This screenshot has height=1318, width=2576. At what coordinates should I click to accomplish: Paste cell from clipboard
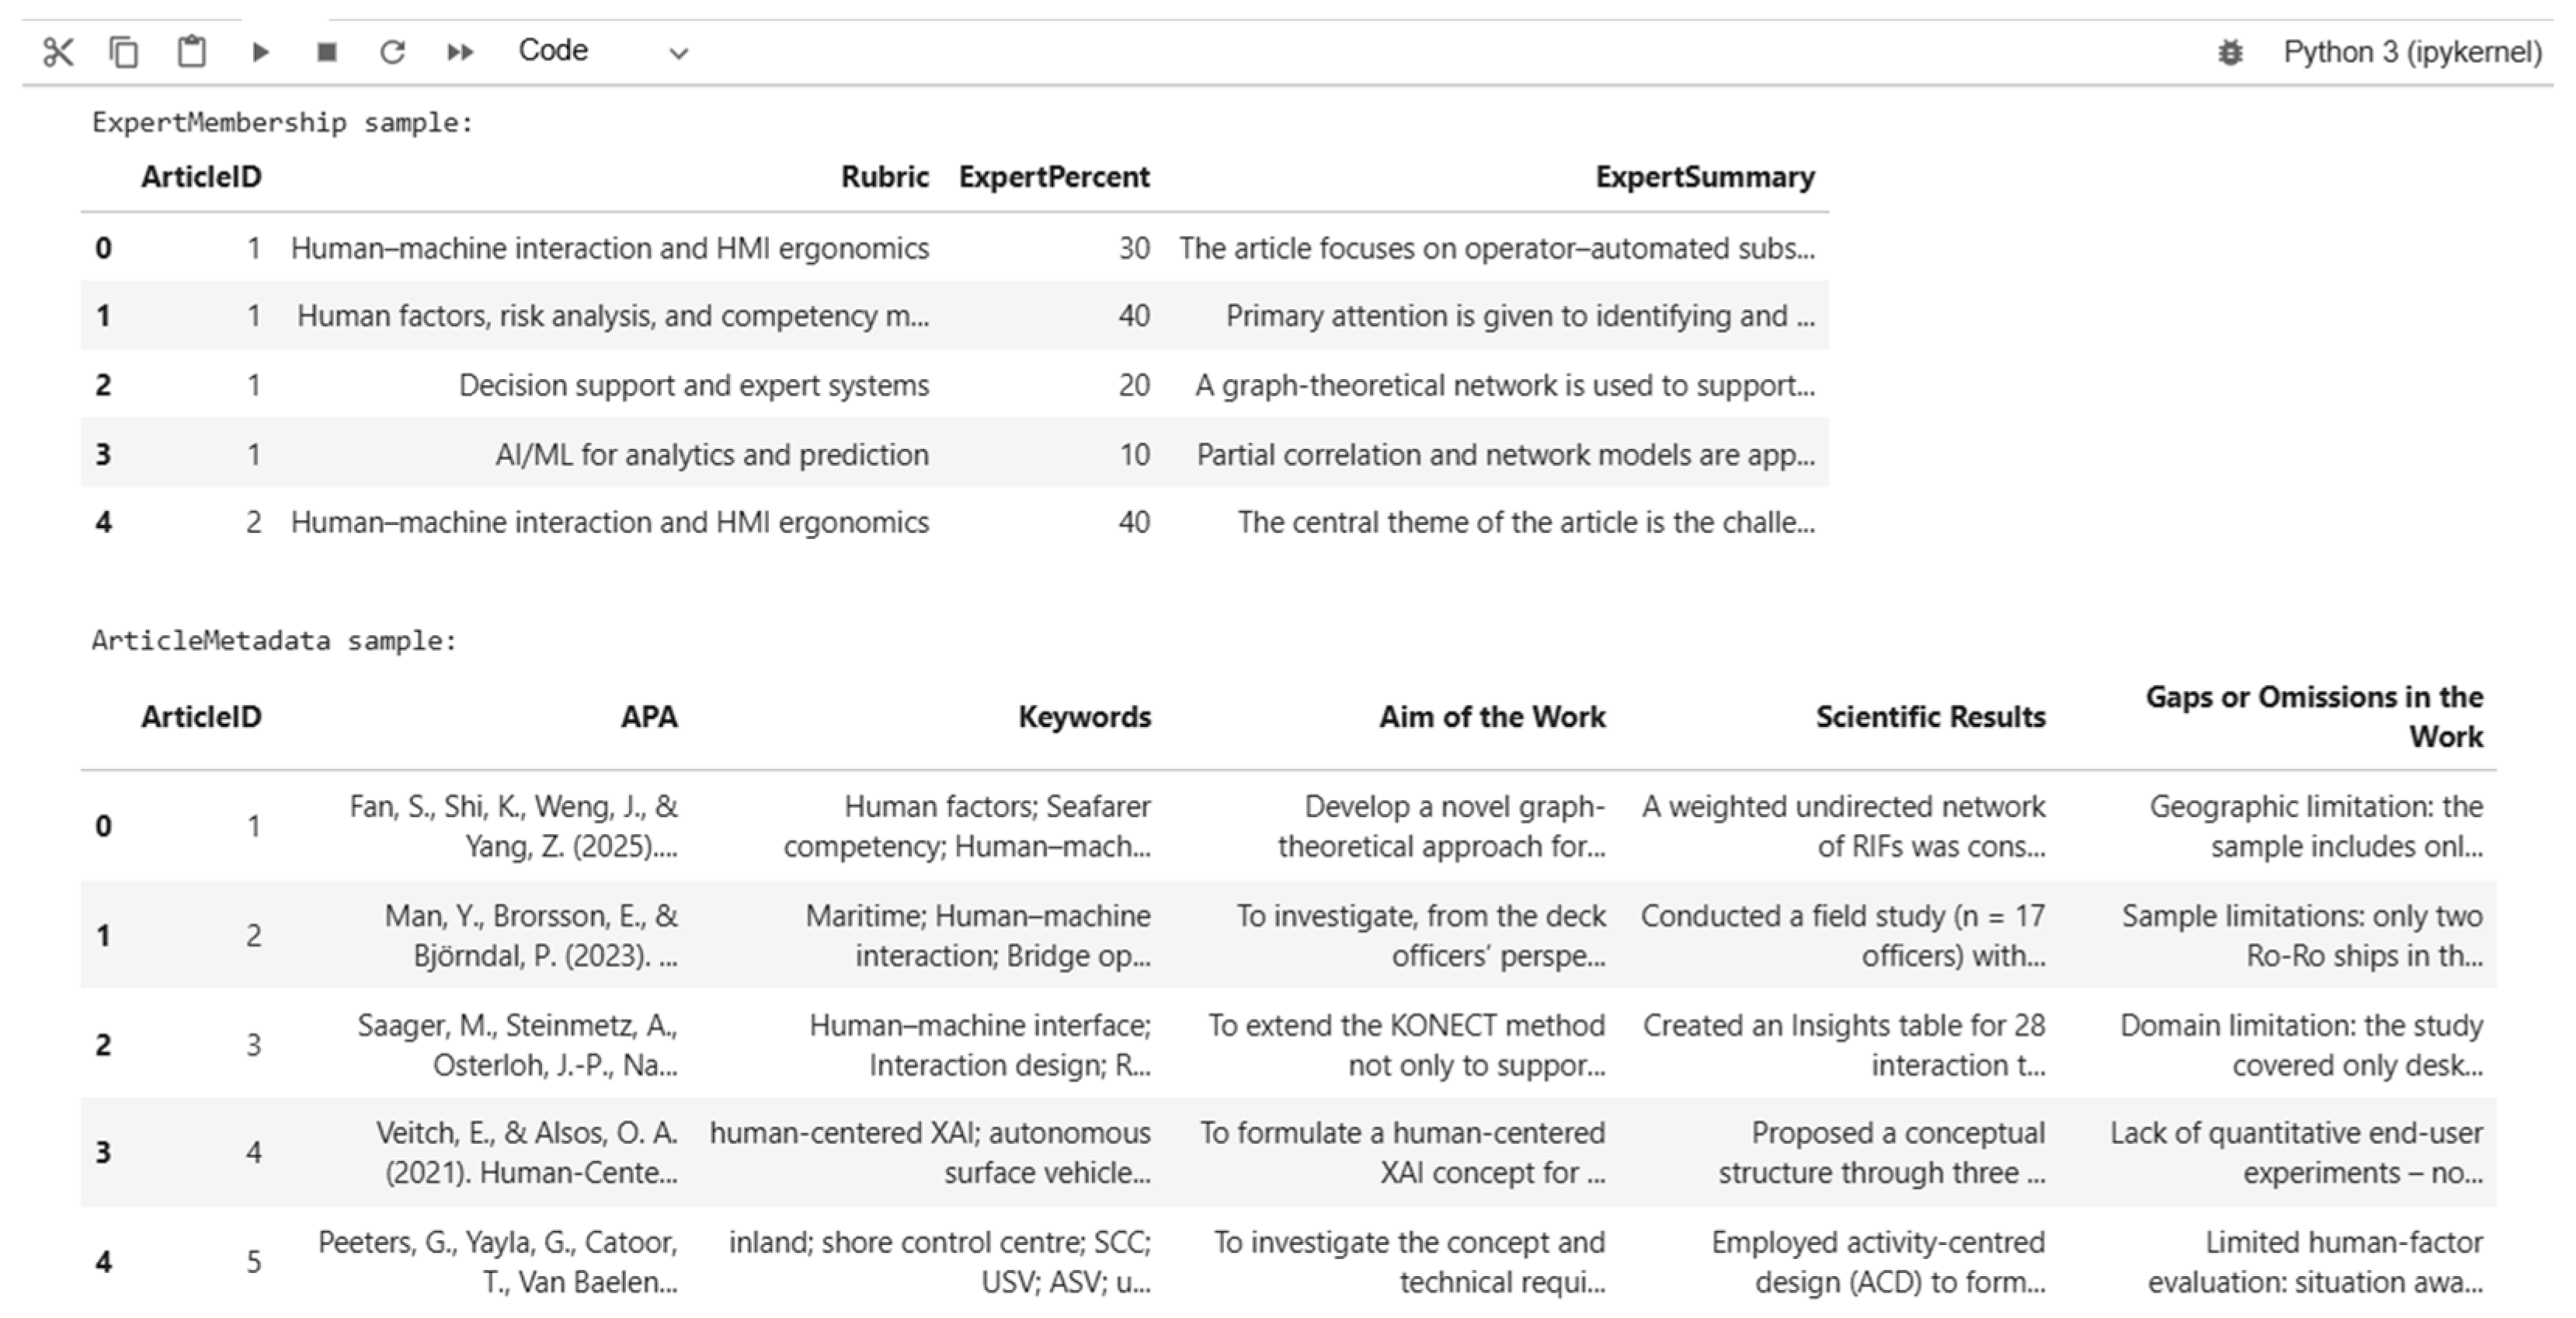(x=191, y=52)
